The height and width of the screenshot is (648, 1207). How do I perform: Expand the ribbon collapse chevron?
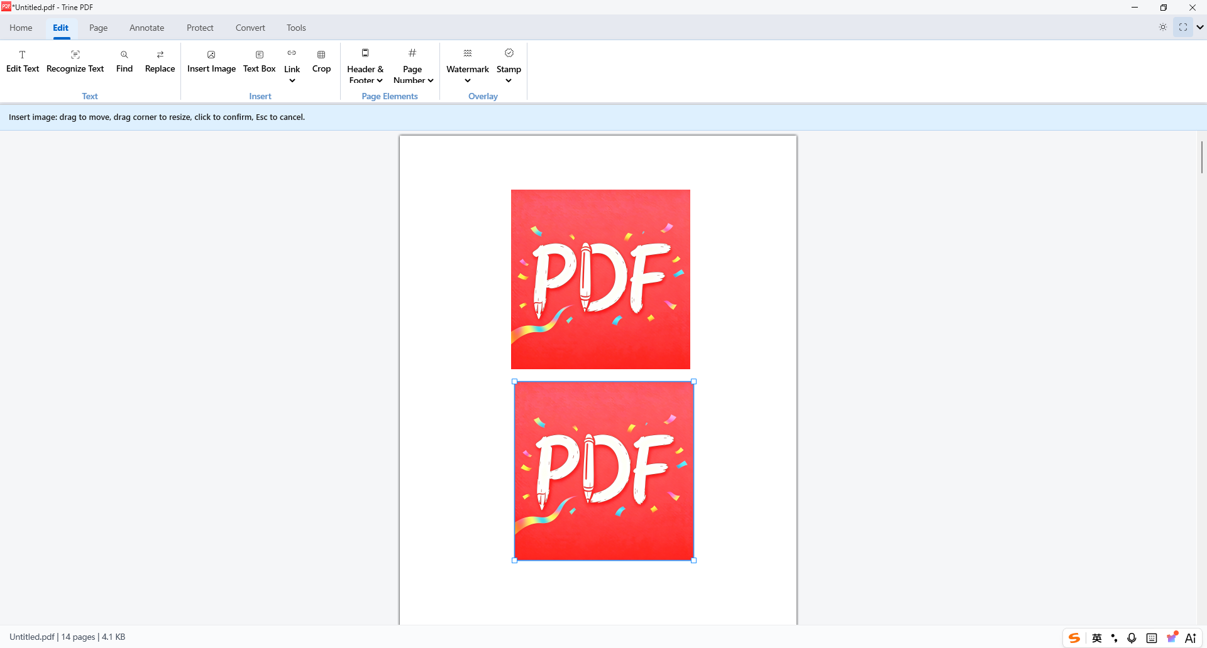pyautogui.click(x=1200, y=27)
